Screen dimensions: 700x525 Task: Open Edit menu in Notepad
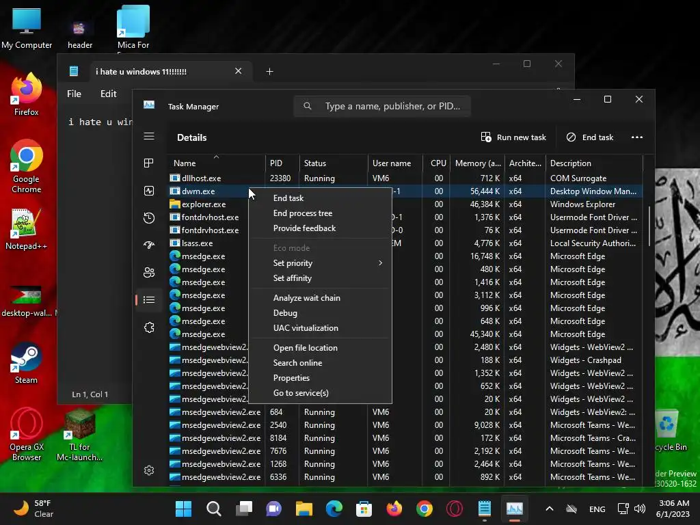(109, 94)
